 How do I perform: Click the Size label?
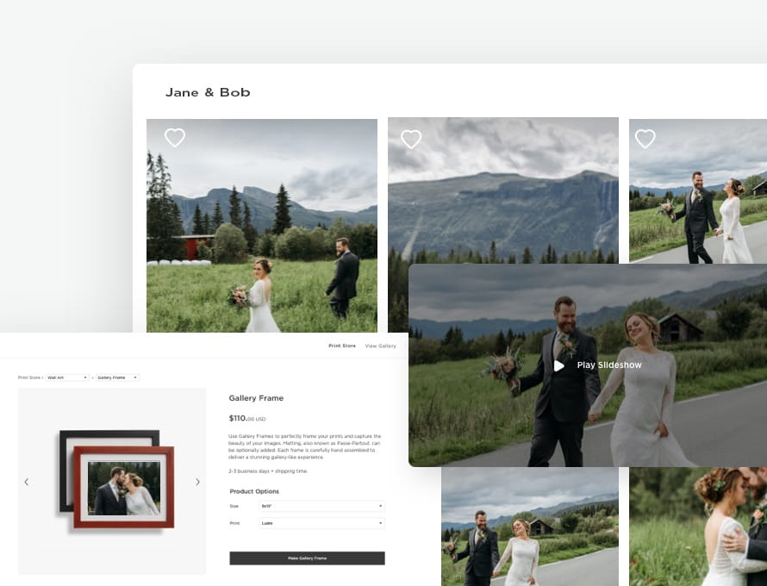click(x=234, y=506)
